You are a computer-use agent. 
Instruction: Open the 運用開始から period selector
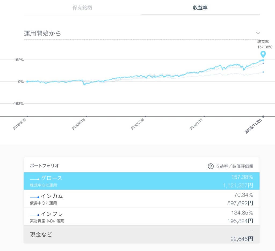click(x=42, y=33)
